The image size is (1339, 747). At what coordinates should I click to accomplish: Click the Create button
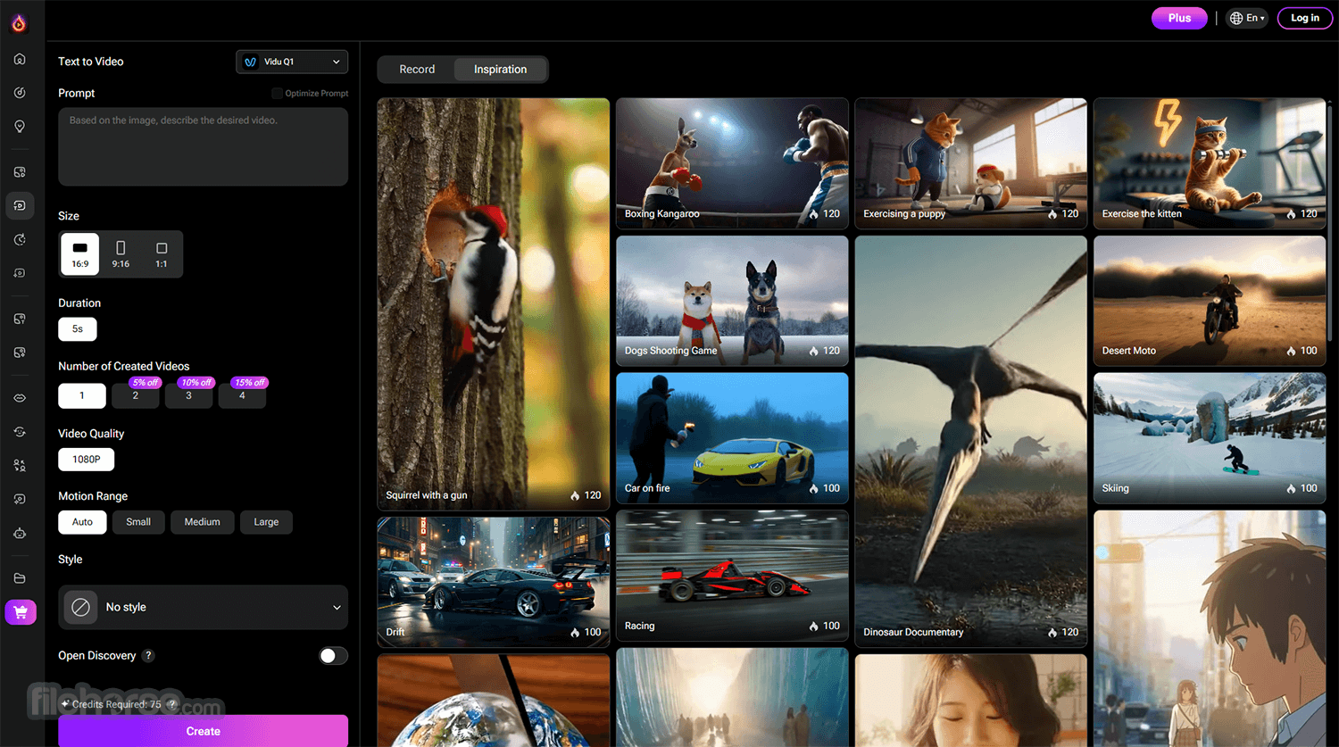click(x=203, y=731)
